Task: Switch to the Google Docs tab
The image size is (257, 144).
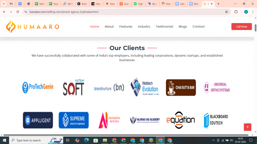Action: tap(20, 3)
